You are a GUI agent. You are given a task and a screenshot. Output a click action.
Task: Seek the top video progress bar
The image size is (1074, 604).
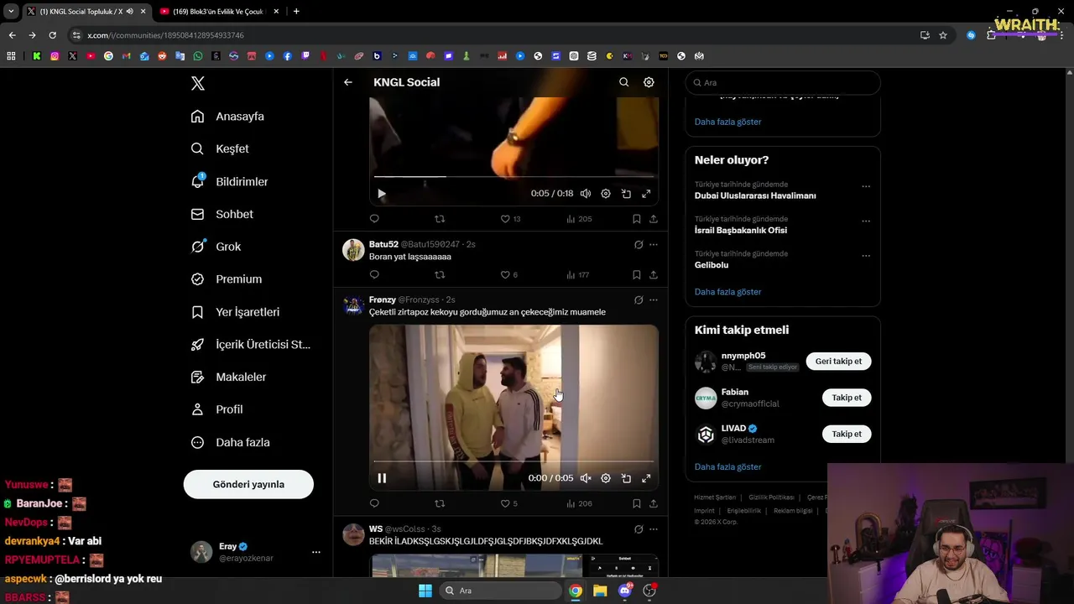pos(514,177)
